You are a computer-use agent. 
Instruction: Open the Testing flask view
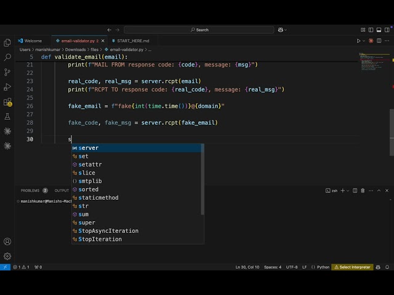(7, 116)
